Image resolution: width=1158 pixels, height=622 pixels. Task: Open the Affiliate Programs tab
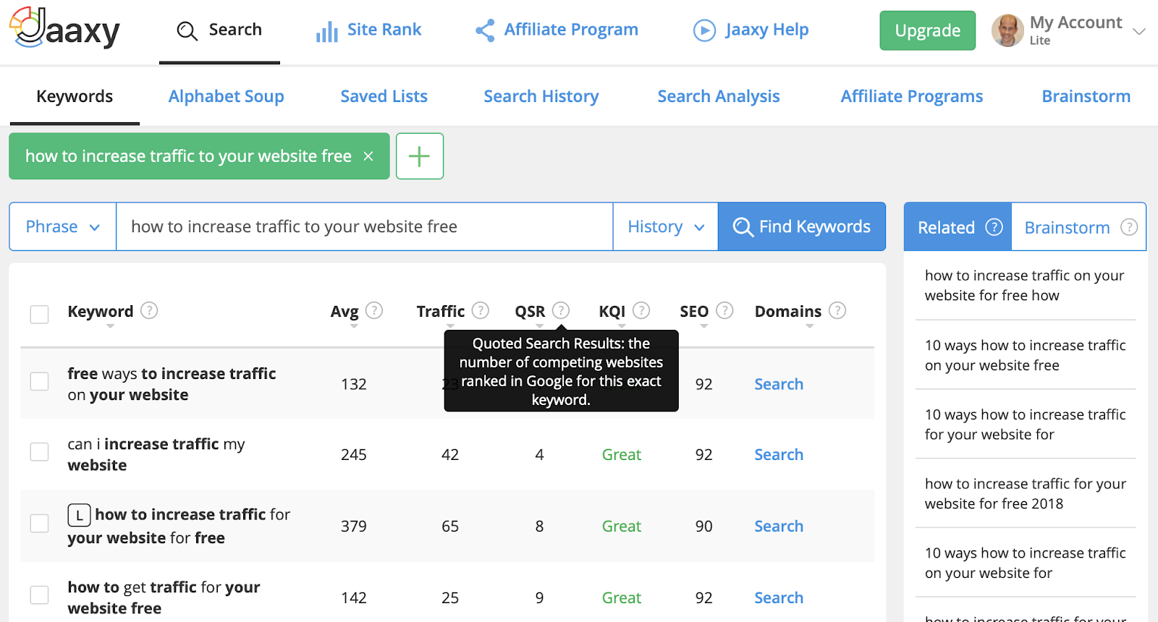tap(912, 96)
